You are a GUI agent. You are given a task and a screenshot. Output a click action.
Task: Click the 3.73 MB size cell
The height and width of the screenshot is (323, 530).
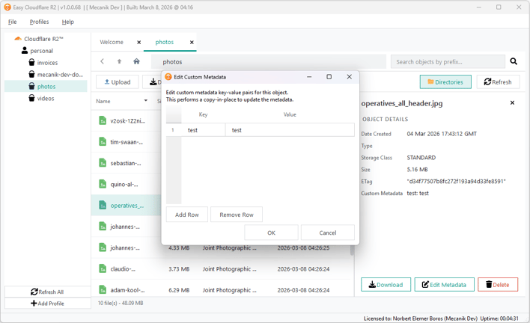(179, 269)
